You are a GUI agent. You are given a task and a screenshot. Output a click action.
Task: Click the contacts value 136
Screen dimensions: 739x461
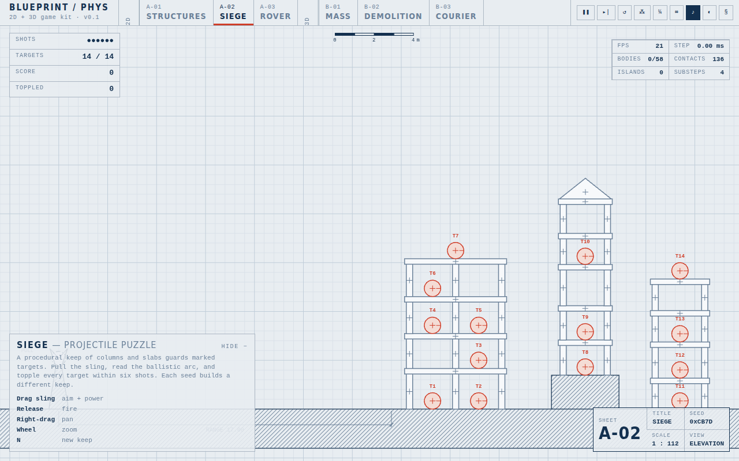(718, 59)
